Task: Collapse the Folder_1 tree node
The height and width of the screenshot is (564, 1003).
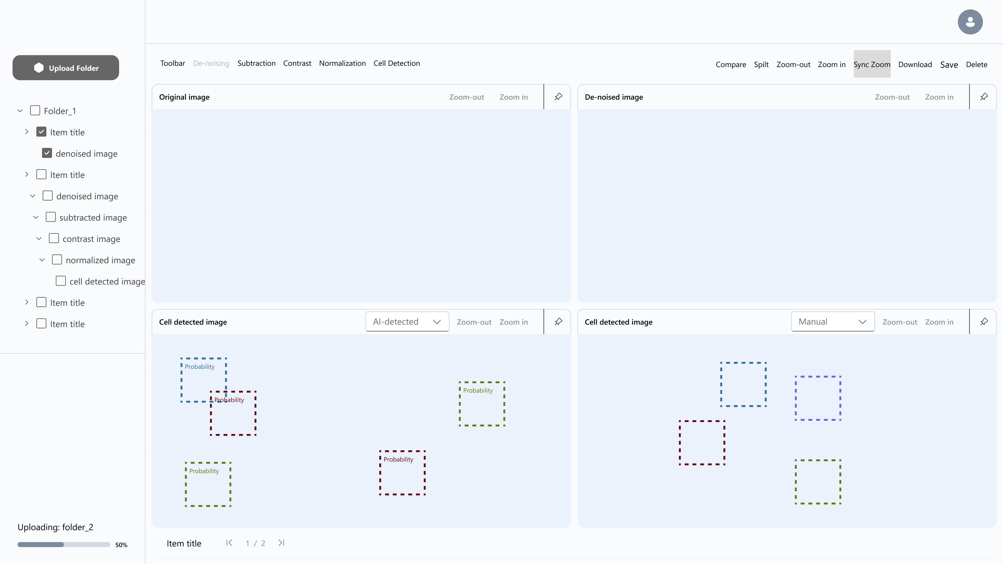Action: point(20,111)
